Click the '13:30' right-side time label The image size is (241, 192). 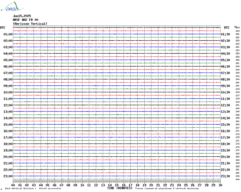225,112
